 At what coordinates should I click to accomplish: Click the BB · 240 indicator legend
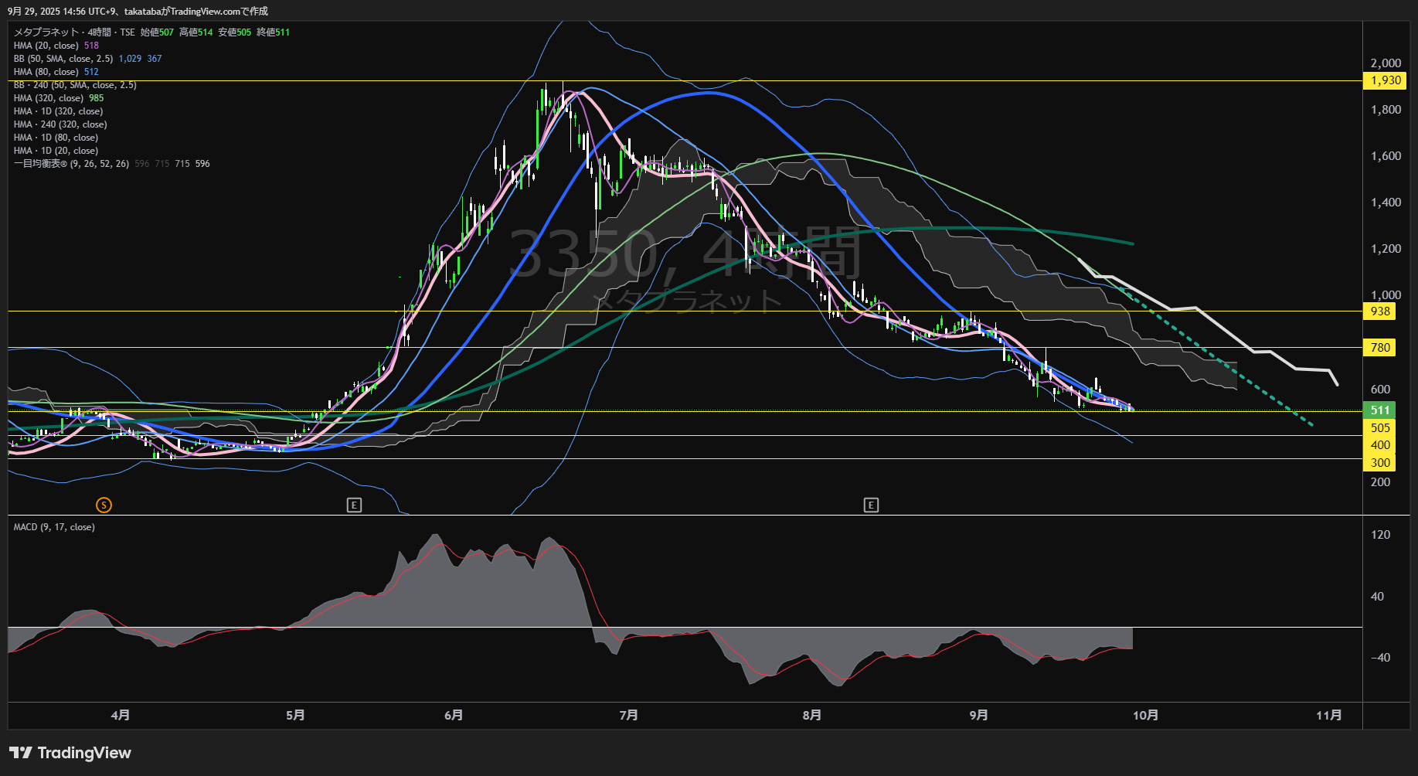(x=75, y=85)
